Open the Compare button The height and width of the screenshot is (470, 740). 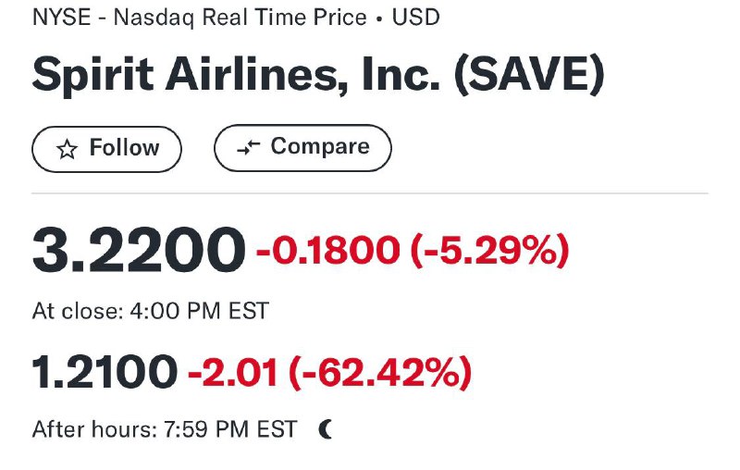pyautogui.click(x=302, y=148)
